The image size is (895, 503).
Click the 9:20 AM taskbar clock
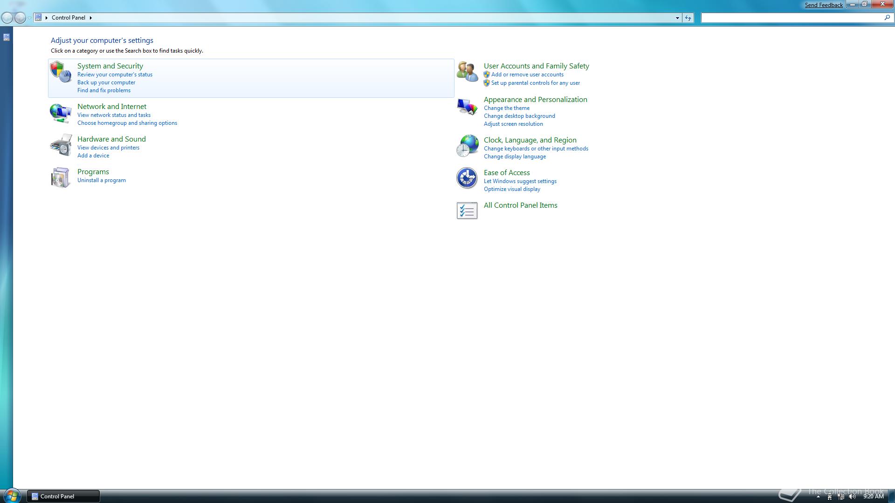coord(873,496)
